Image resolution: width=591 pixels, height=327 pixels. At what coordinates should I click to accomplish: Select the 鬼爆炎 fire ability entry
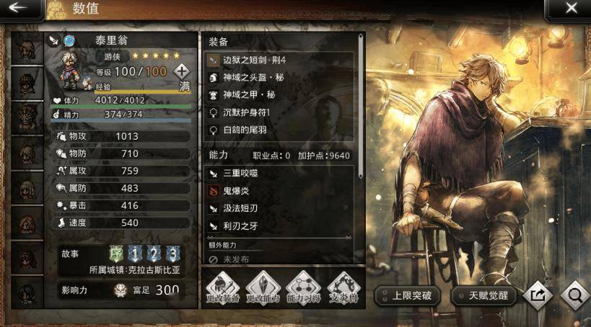coord(279,191)
